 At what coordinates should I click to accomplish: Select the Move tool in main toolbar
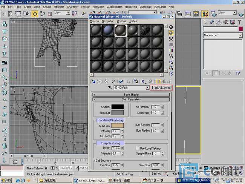tap(35, 14)
